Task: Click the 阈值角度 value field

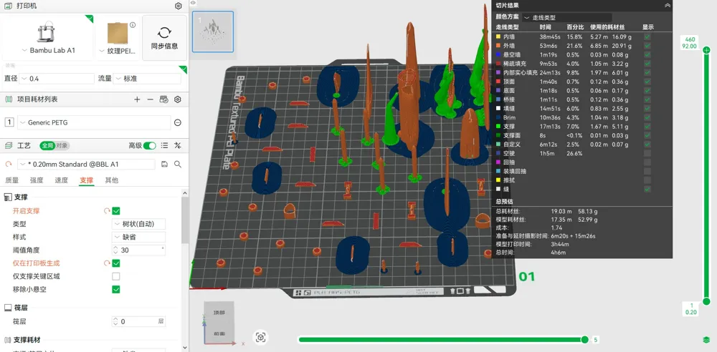Action: point(138,250)
